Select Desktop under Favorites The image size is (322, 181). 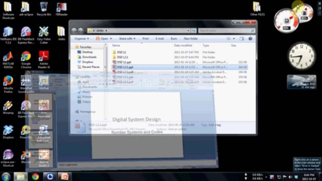click(85, 52)
